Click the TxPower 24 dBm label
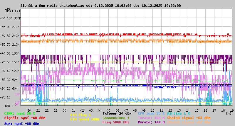235x126 pixels. pyautogui.click(x=117, y=113)
